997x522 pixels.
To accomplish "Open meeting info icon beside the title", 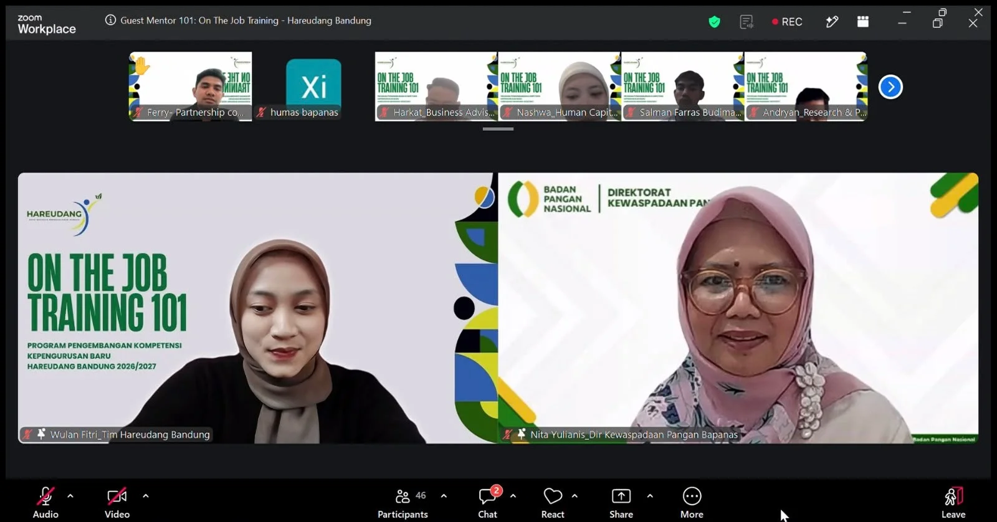I will click(110, 20).
